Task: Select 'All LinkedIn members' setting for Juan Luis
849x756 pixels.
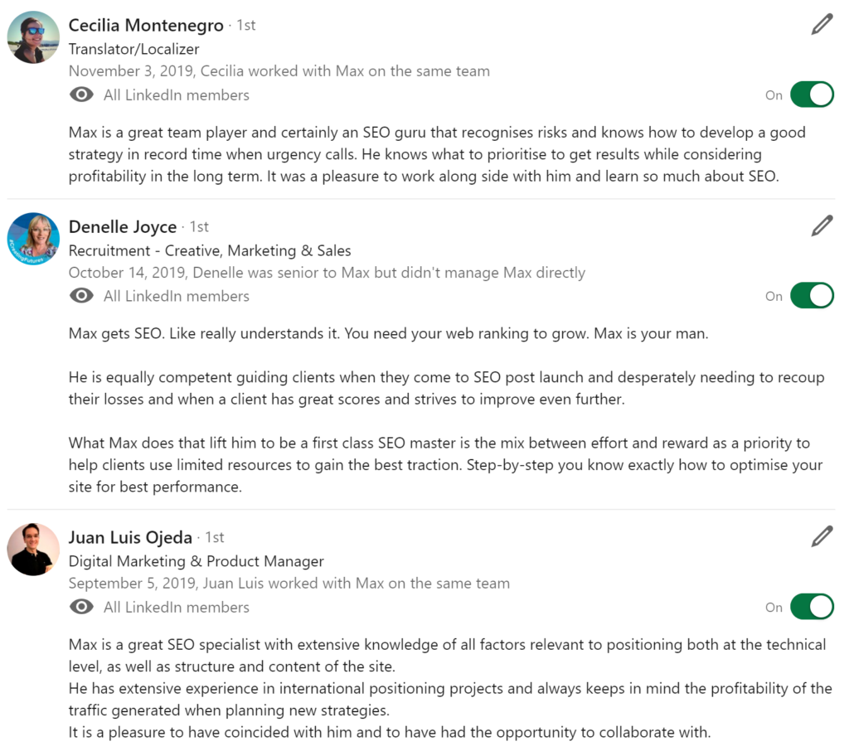Action: coord(176,608)
